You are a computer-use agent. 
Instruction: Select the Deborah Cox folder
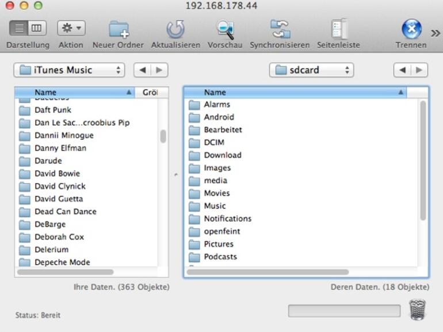(86, 237)
